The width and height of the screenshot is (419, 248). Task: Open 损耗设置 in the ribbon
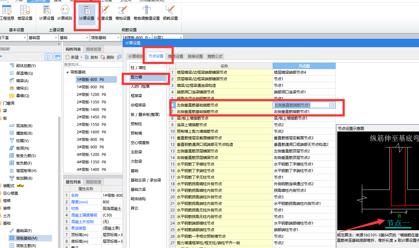point(170,13)
